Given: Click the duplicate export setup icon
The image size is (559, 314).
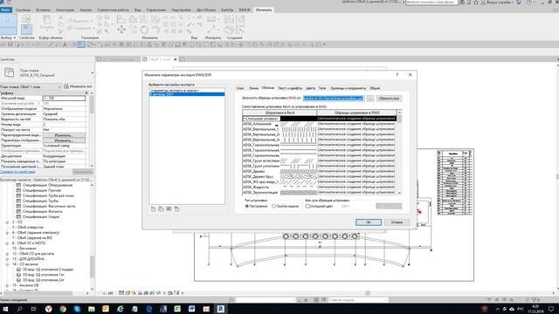Looking at the screenshot, I should click(x=161, y=209).
